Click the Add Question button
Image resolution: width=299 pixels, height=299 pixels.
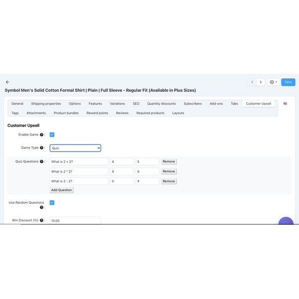pyautogui.click(x=61, y=190)
